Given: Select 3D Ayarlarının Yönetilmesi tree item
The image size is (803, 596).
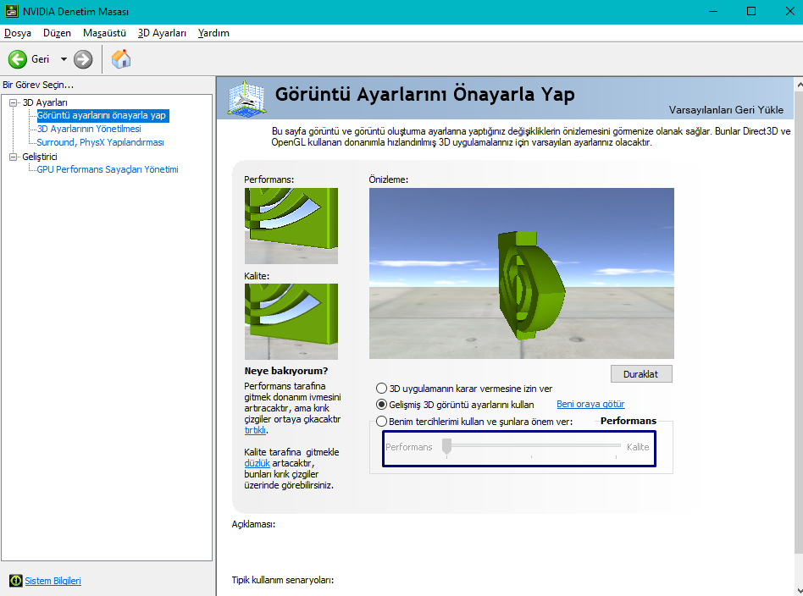Looking at the screenshot, I should (89, 129).
